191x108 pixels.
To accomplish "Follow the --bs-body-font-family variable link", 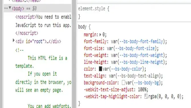I will pyautogui.click(x=141, y=41).
